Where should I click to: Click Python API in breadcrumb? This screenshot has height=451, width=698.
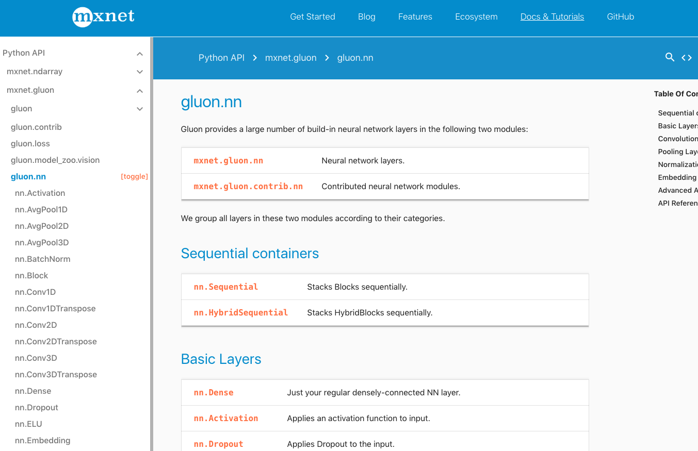click(x=221, y=58)
